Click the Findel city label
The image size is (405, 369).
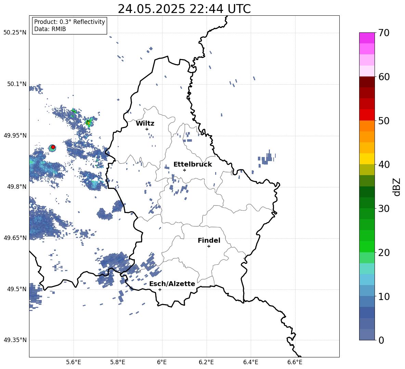point(209,240)
